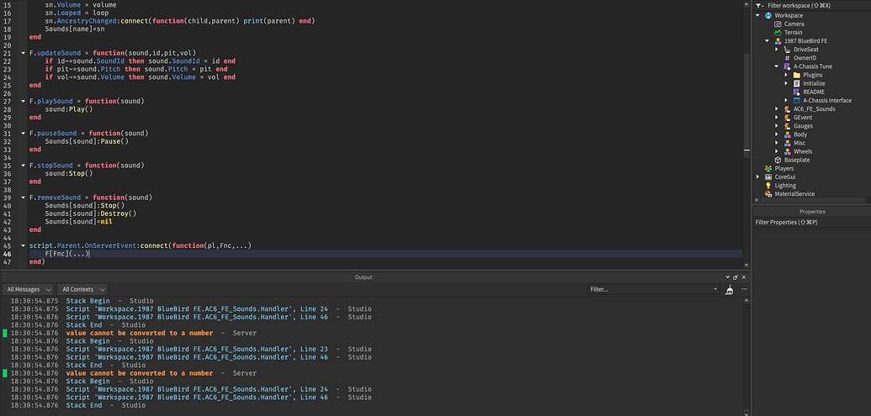The image size is (871, 416).
Task: Select the MaterialService icon
Action: pos(768,194)
